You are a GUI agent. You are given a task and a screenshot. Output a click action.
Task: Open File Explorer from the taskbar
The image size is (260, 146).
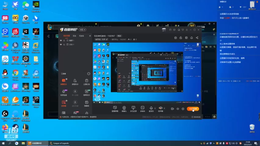[x=23, y=143]
